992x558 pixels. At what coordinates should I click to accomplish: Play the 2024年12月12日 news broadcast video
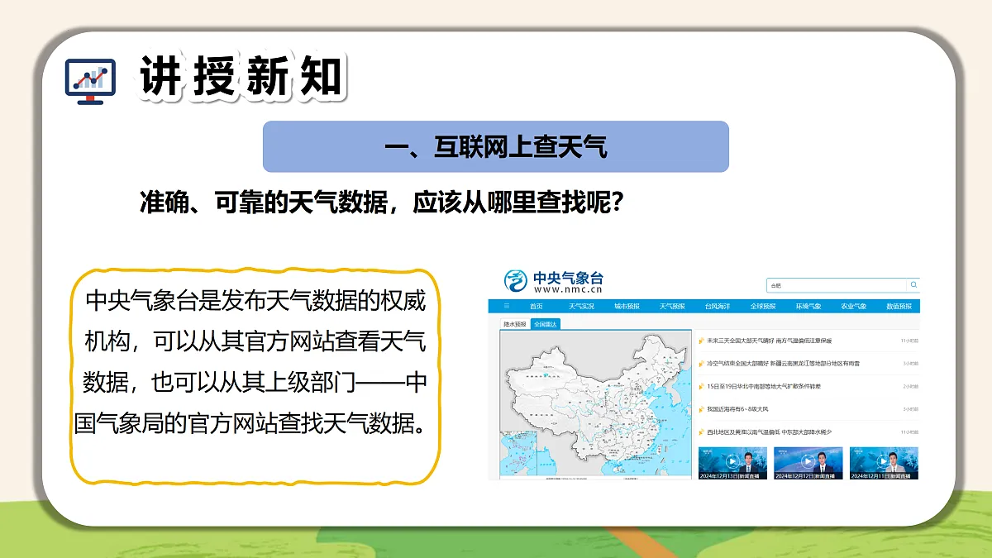808,463
